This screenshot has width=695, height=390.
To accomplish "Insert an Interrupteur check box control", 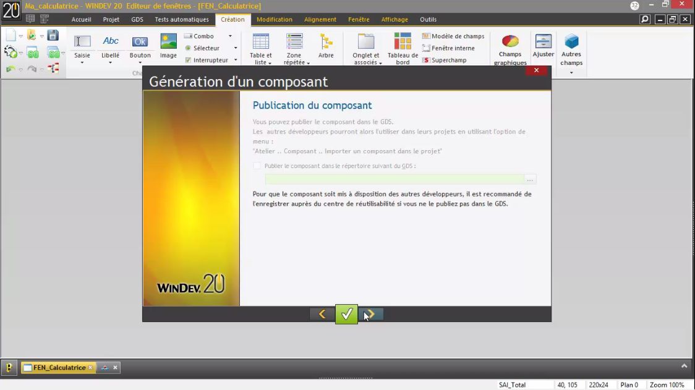I will pyautogui.click(x=206, y=60).
